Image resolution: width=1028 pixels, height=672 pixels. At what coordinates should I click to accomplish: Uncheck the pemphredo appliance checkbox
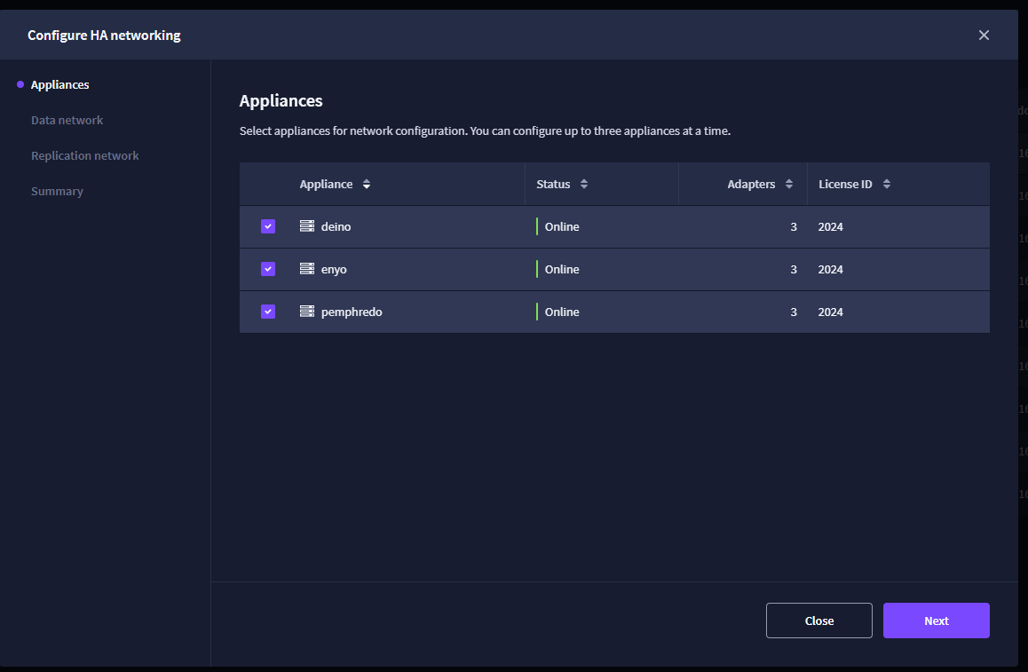click(x=268, y=312)
